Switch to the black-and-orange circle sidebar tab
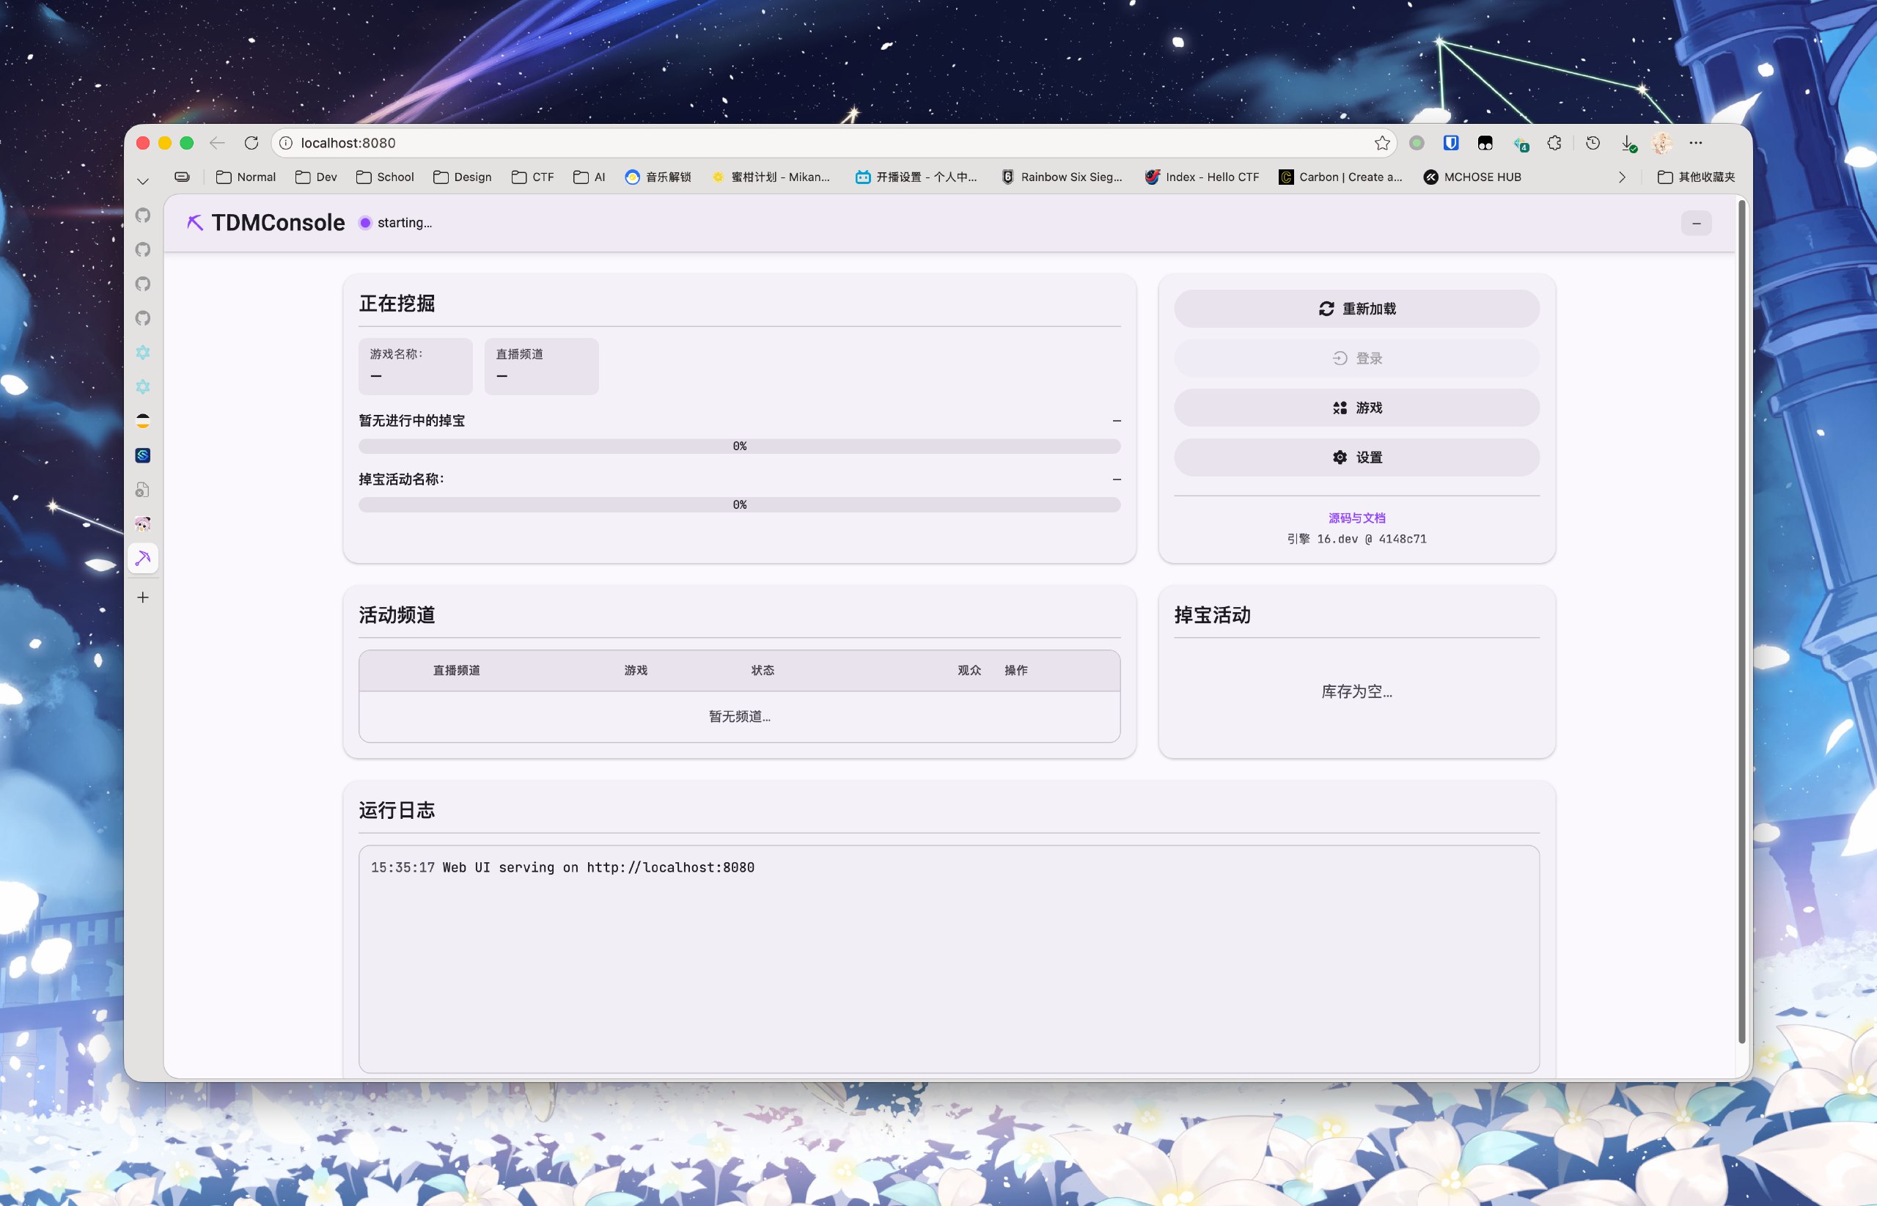1877x1206 pixels. point(142,422)
